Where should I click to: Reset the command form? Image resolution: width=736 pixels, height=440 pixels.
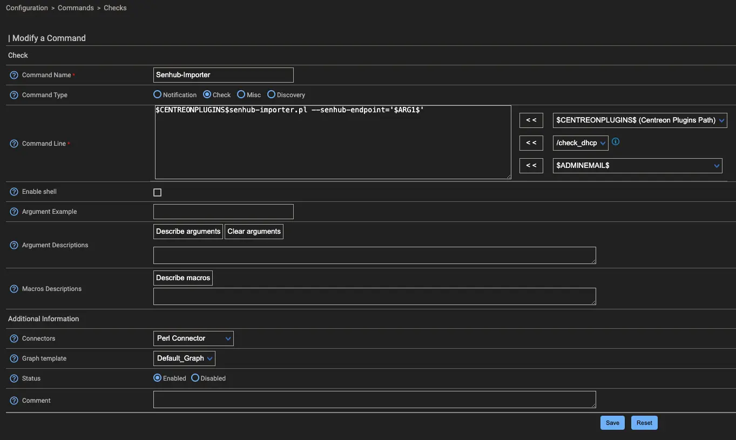[644, 423]
